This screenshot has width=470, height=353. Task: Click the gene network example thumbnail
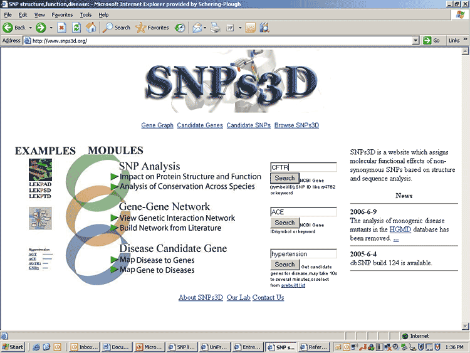[40, 218]
